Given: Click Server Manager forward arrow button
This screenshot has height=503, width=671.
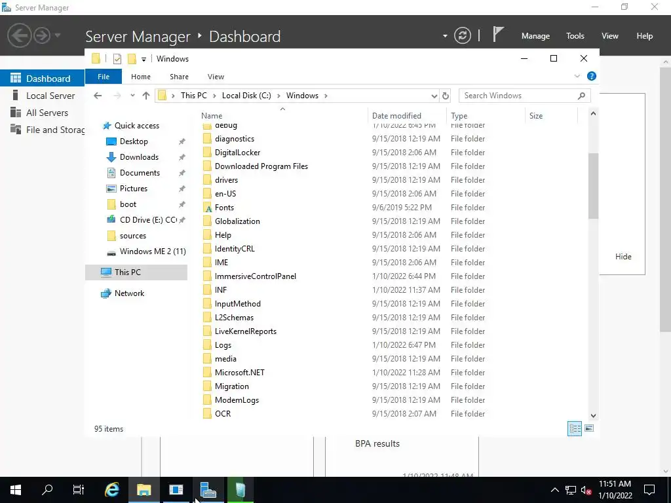Looking at the screenshot, I should (x=42, y=35).
